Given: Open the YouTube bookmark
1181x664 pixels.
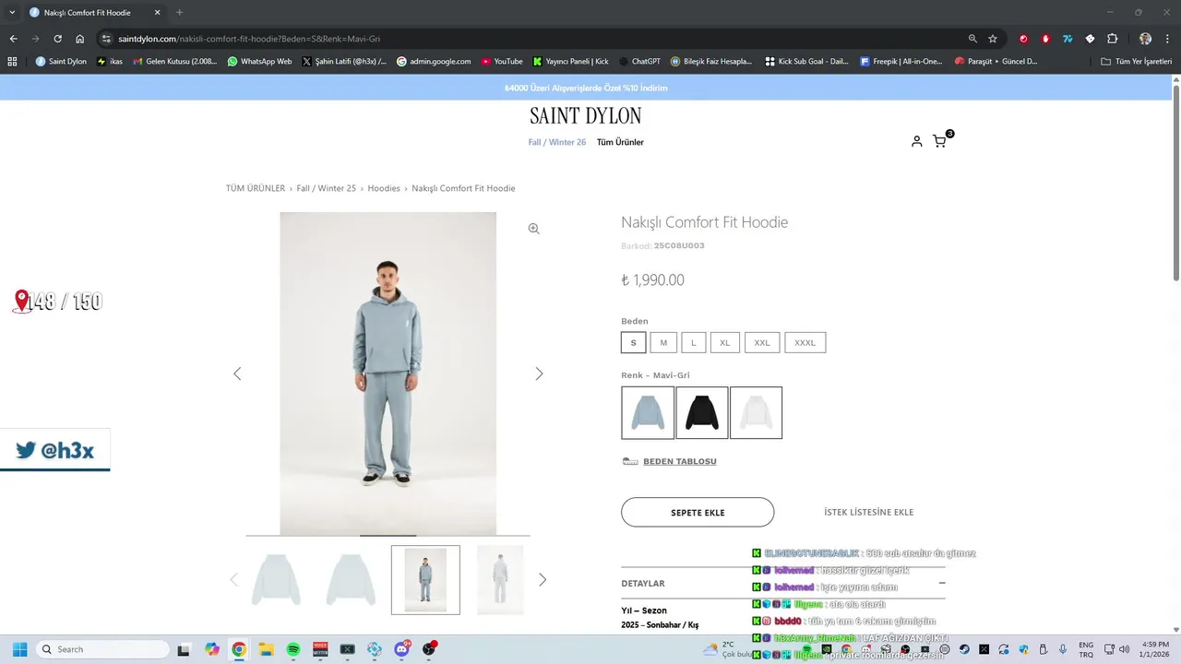Looking at the screenshot, I should 501,61.
